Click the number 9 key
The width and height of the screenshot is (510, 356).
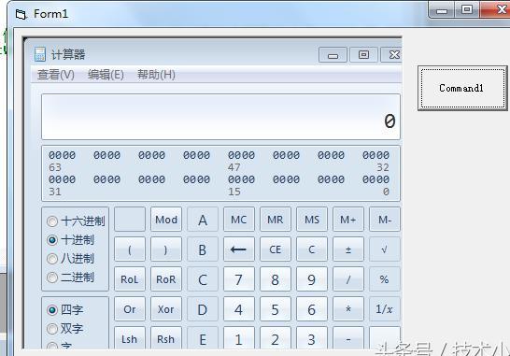312,279
